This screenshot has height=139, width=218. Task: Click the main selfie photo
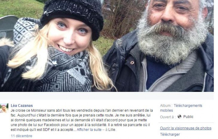[x=107, y=46]
